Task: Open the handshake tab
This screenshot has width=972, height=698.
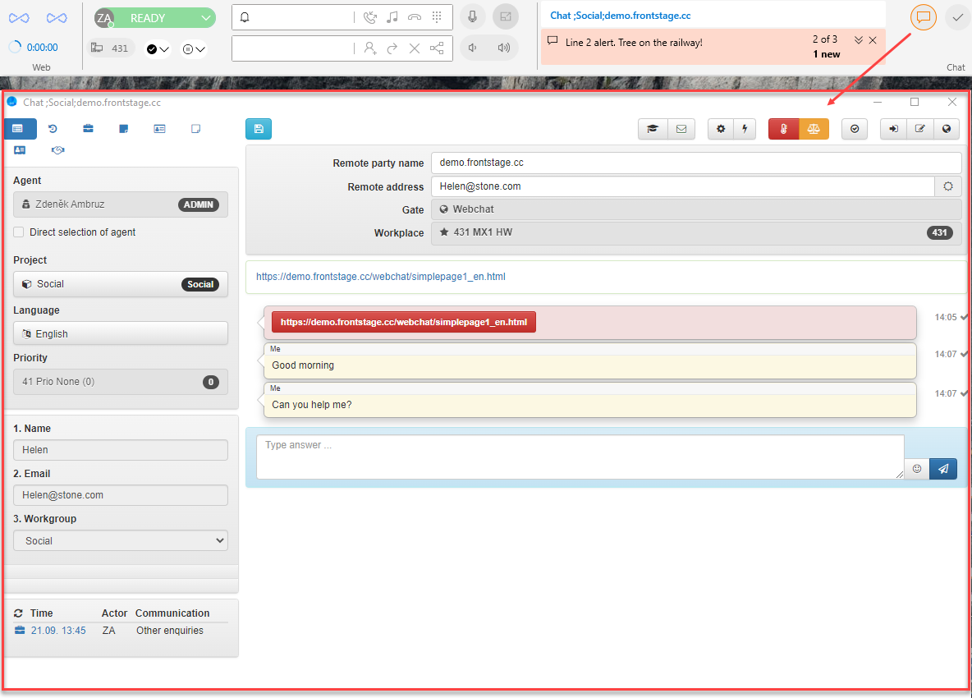Action: (x=57, y=150)
